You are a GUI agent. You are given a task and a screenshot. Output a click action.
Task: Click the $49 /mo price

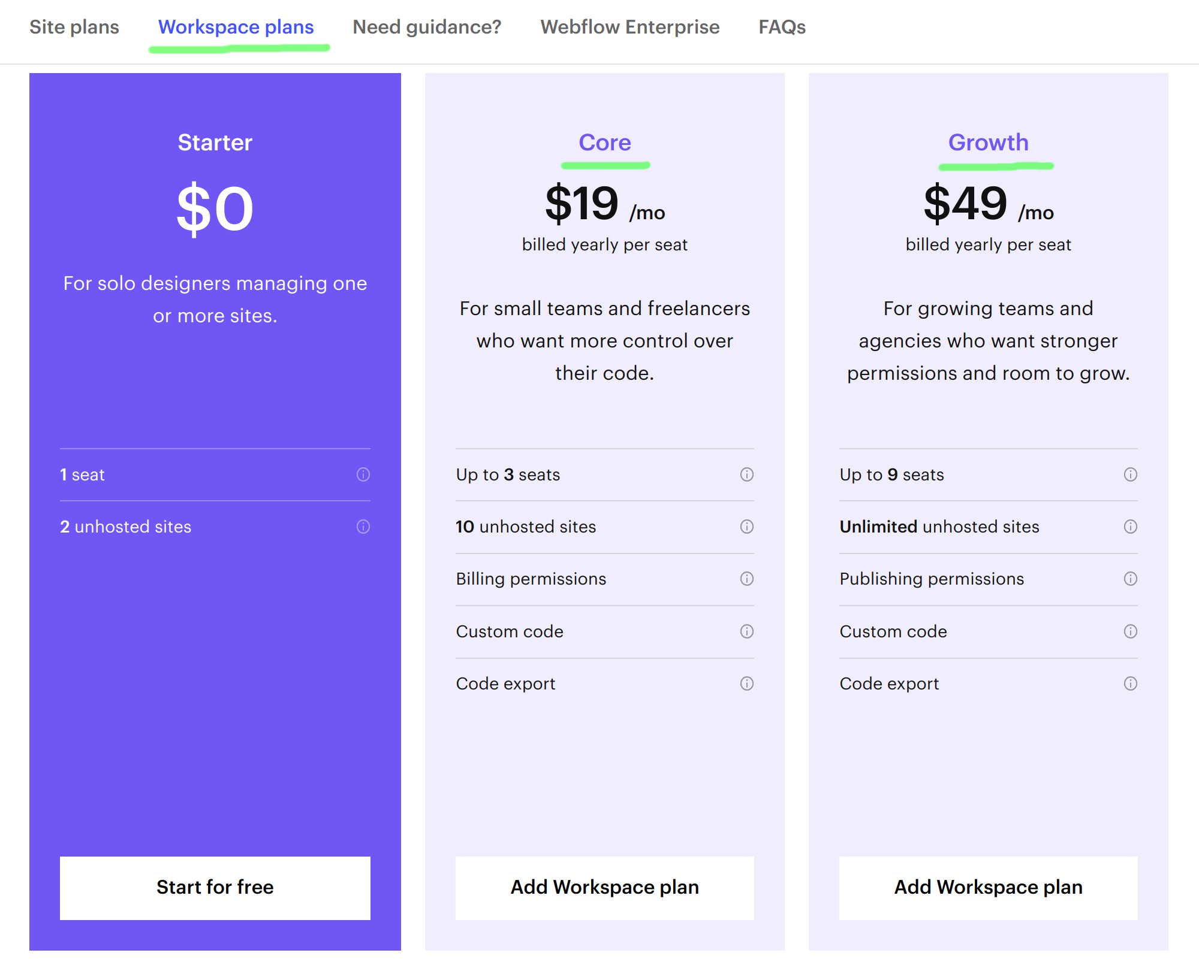coord(989,204)
